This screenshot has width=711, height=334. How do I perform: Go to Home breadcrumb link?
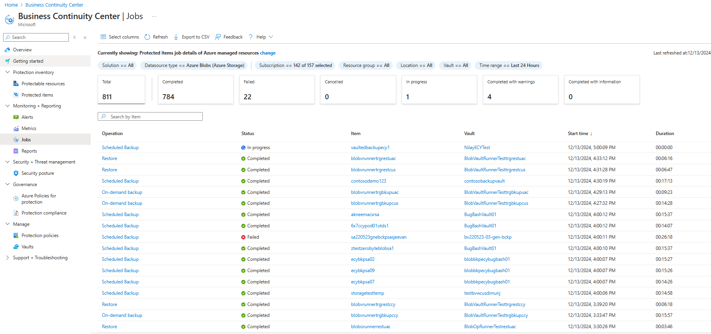point(11,5)
